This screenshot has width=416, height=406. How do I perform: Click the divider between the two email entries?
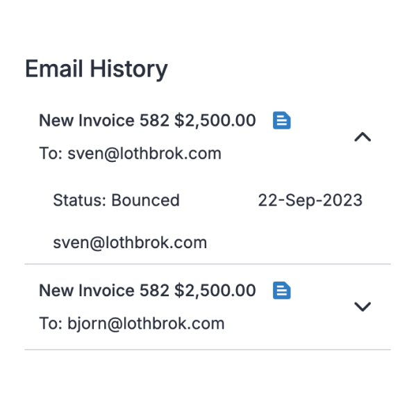208,264
